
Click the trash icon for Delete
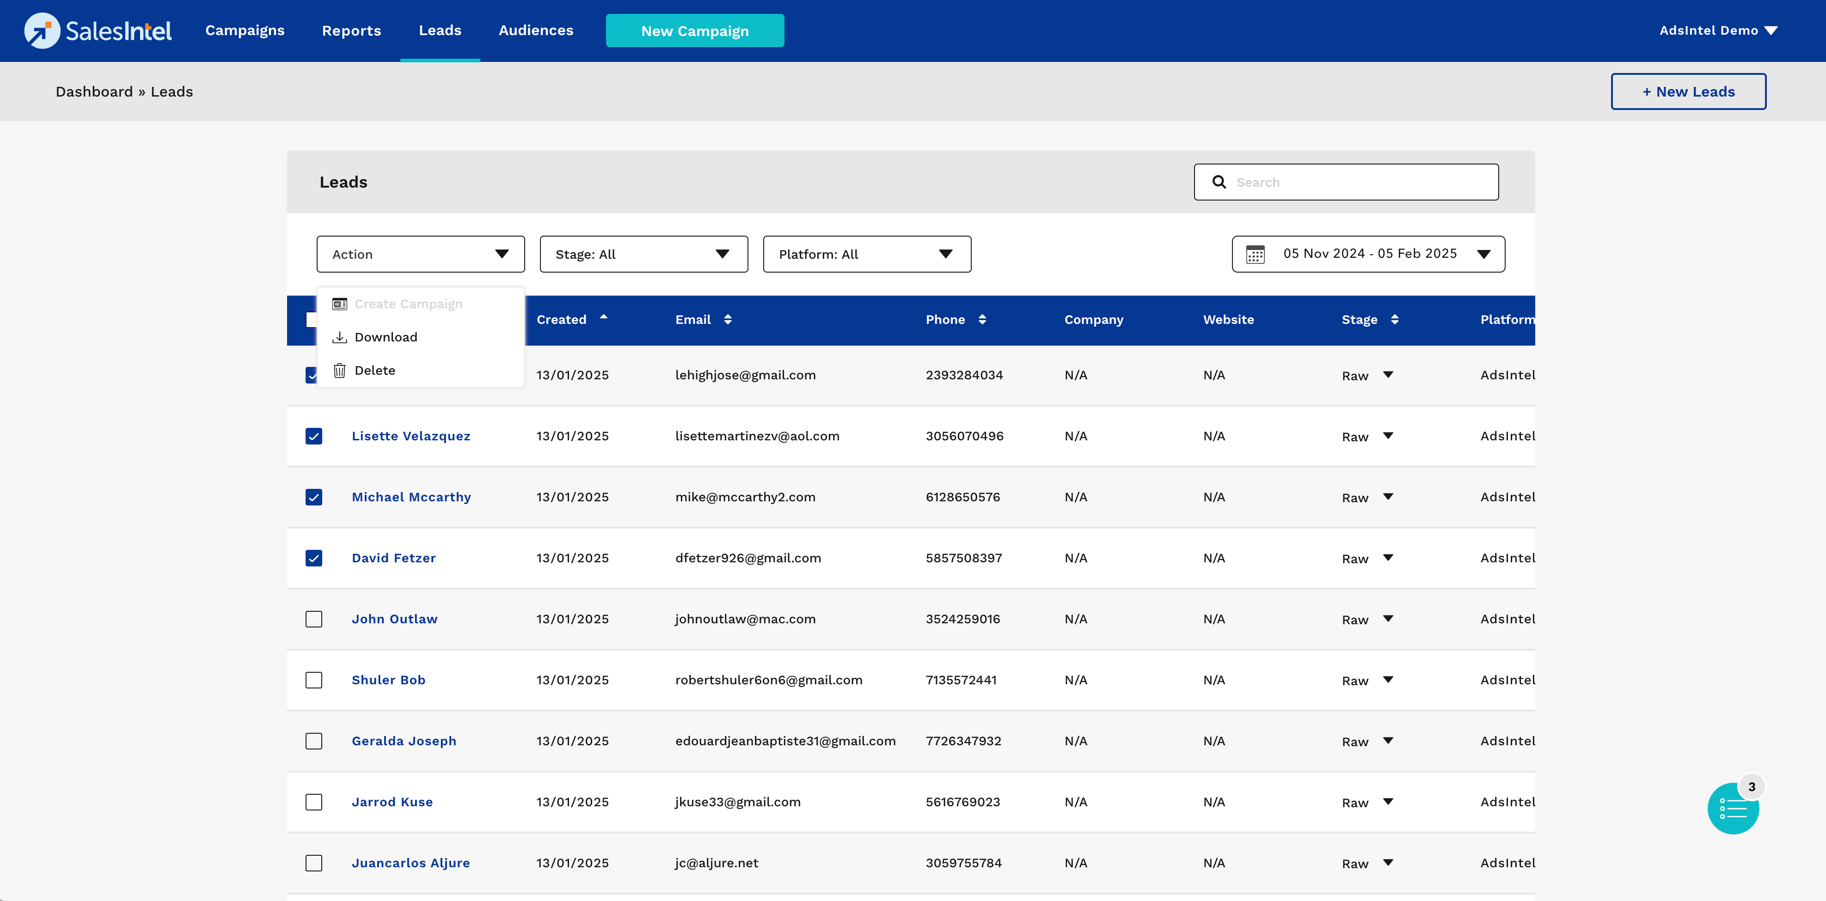(339, 371)
